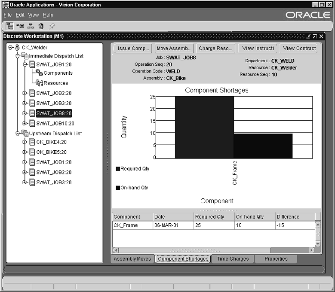Expand the SWAT_JOB8:20 node
Viewport: 335px width, 292px height.
click(x=25, y=113)
